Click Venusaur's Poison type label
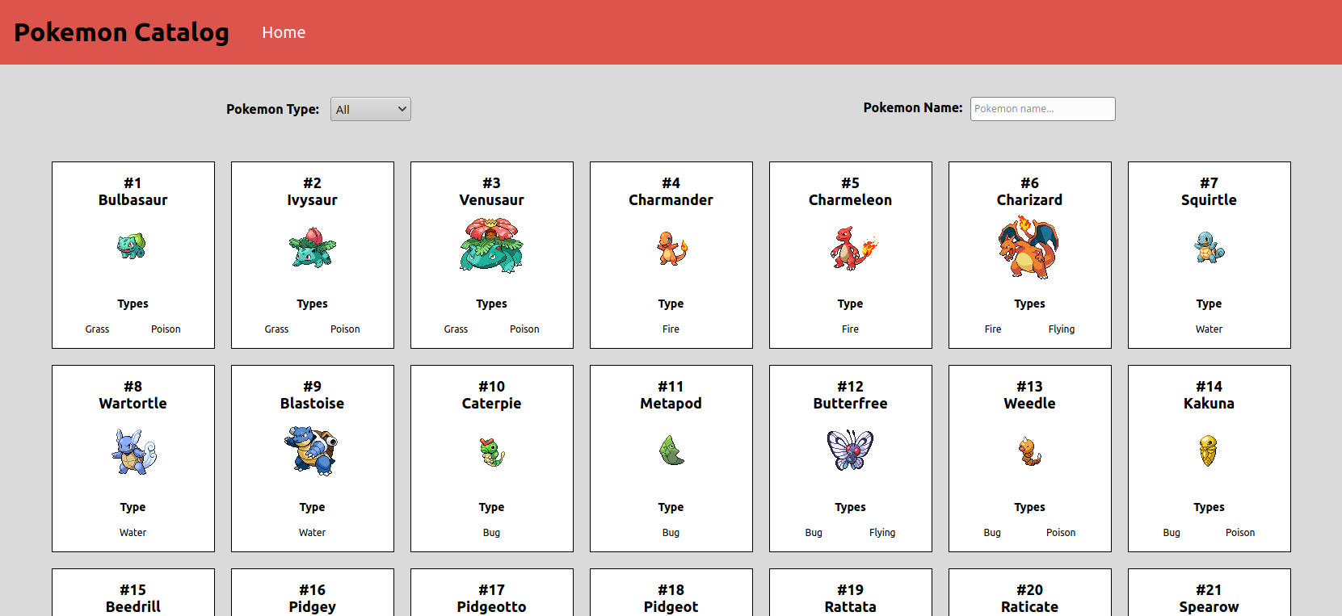Viewport: 1342px width, 616px height. point(524,329)
